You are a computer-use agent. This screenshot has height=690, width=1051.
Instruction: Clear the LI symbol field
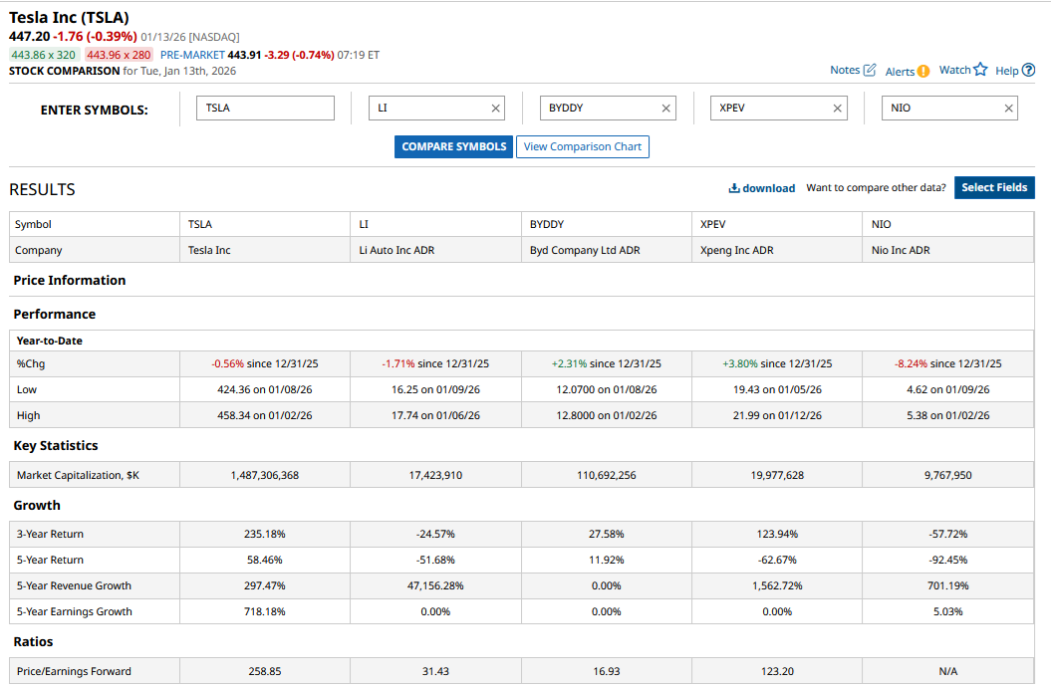pos(496,109)
